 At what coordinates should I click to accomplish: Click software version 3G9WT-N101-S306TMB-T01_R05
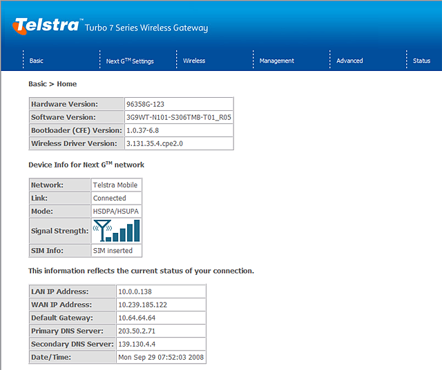click(x=179, y=117)
